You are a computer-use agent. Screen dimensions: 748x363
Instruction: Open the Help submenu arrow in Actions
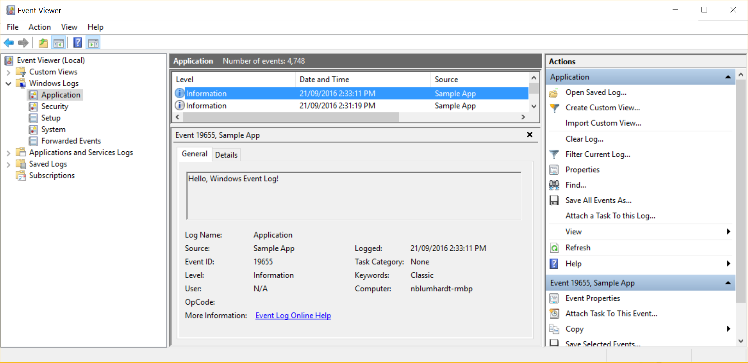coord(728,264)
